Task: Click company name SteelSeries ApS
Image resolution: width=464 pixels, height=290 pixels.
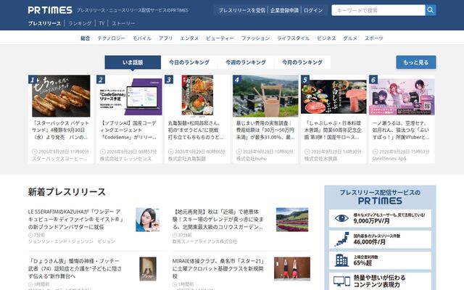Action: click(389, 159)
